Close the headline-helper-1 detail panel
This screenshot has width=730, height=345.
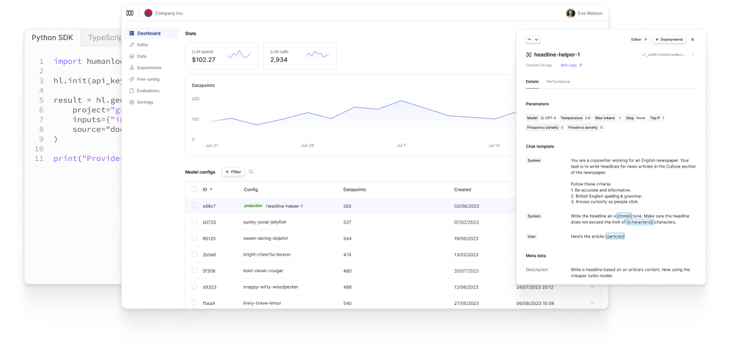click(x=692, y=39)
